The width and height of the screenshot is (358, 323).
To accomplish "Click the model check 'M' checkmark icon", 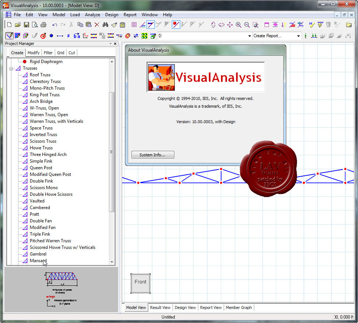I will coord(312,25).
